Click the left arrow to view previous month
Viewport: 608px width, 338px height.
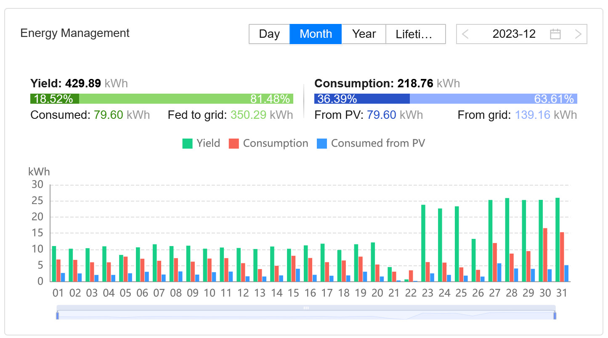pos(465,34)
